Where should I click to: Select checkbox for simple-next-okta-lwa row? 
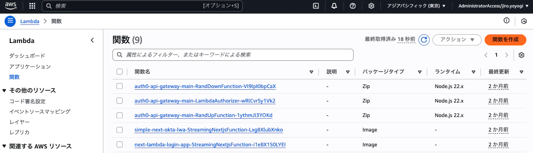(120, 130)
